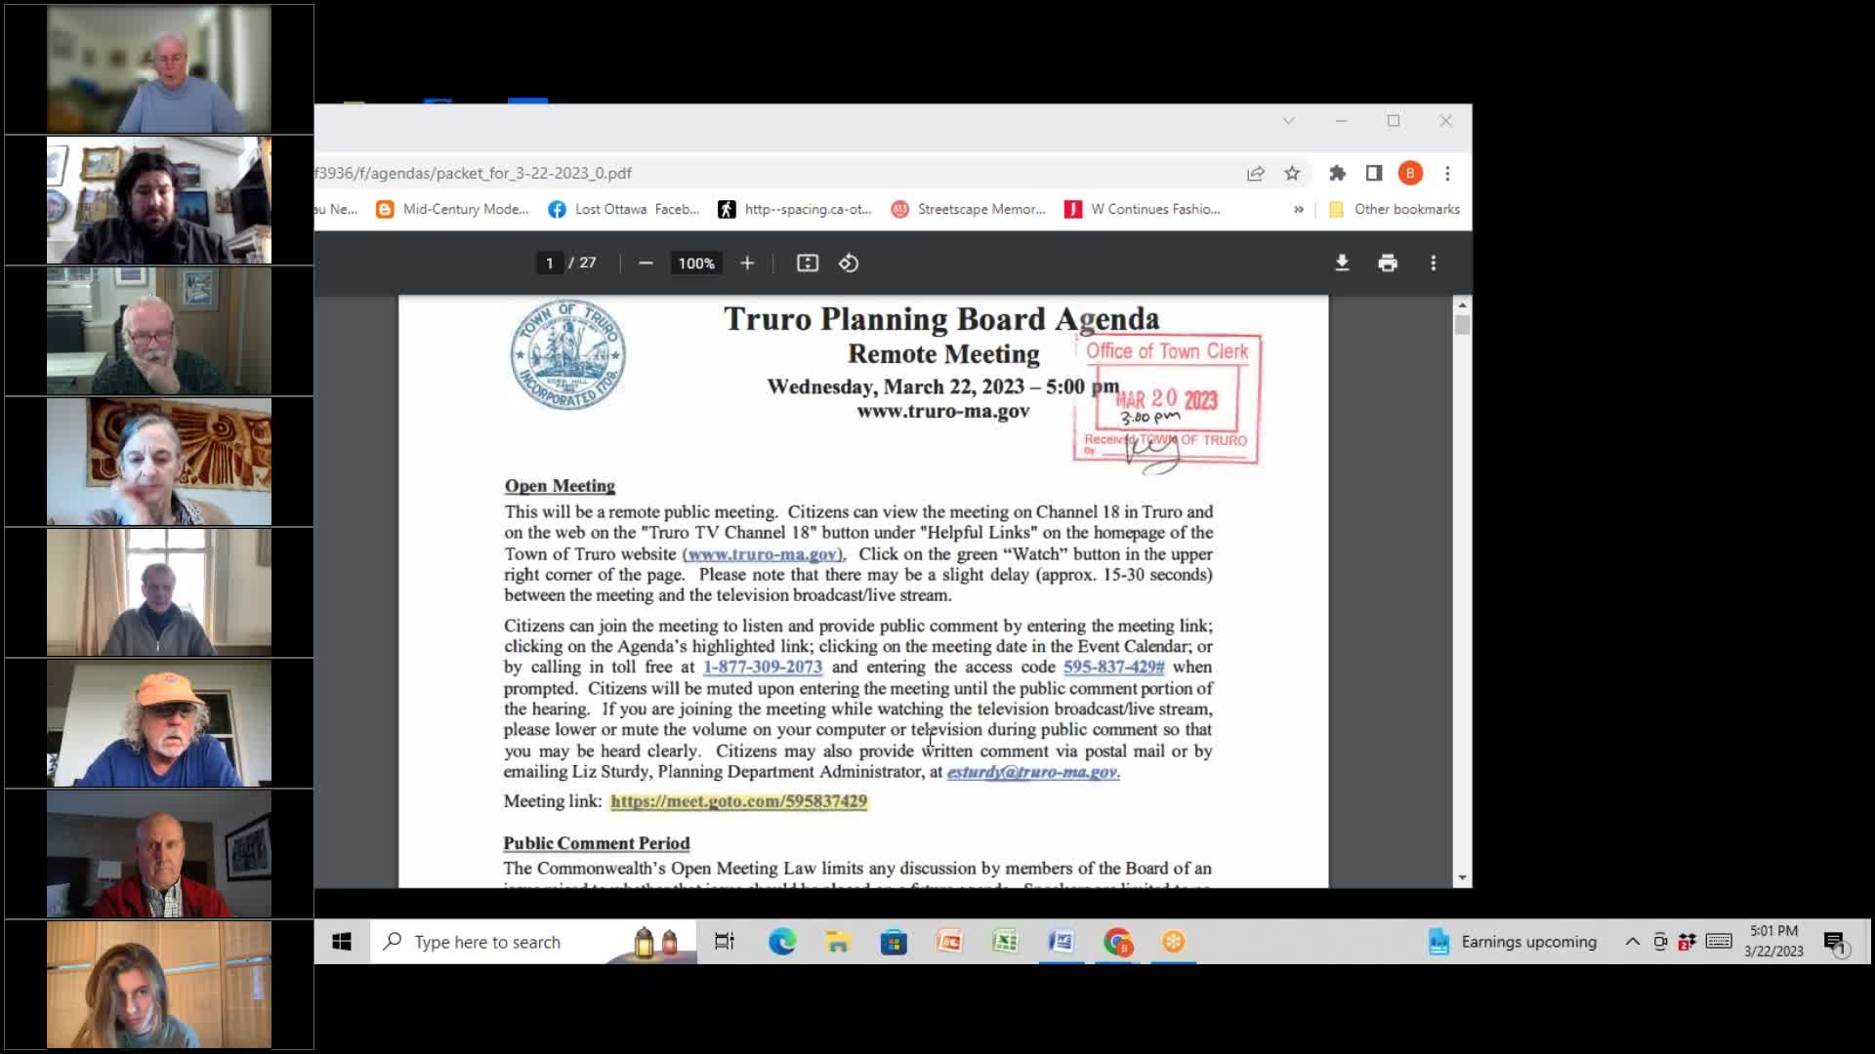1875x1054 pixels.
Task: Open the PDF download icon
Action: pos(1342,263)
